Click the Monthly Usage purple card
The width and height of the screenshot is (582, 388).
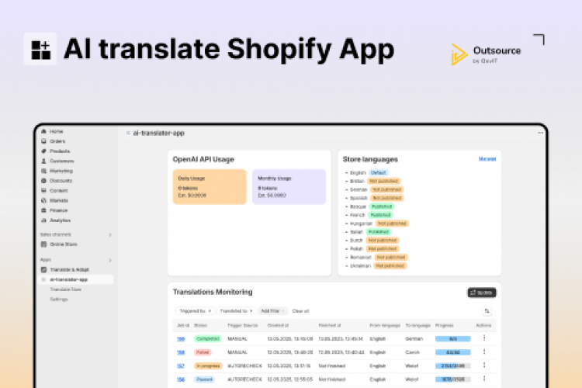click(289, 187)
